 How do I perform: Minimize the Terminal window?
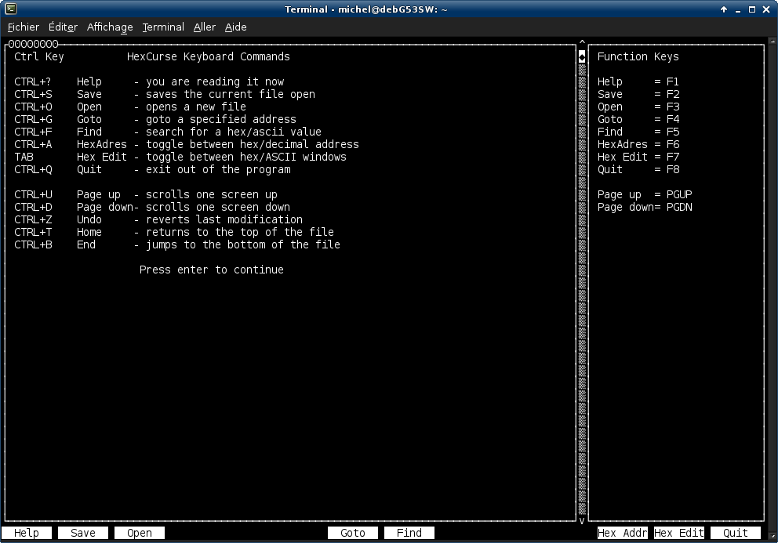[x=738, y=9]
